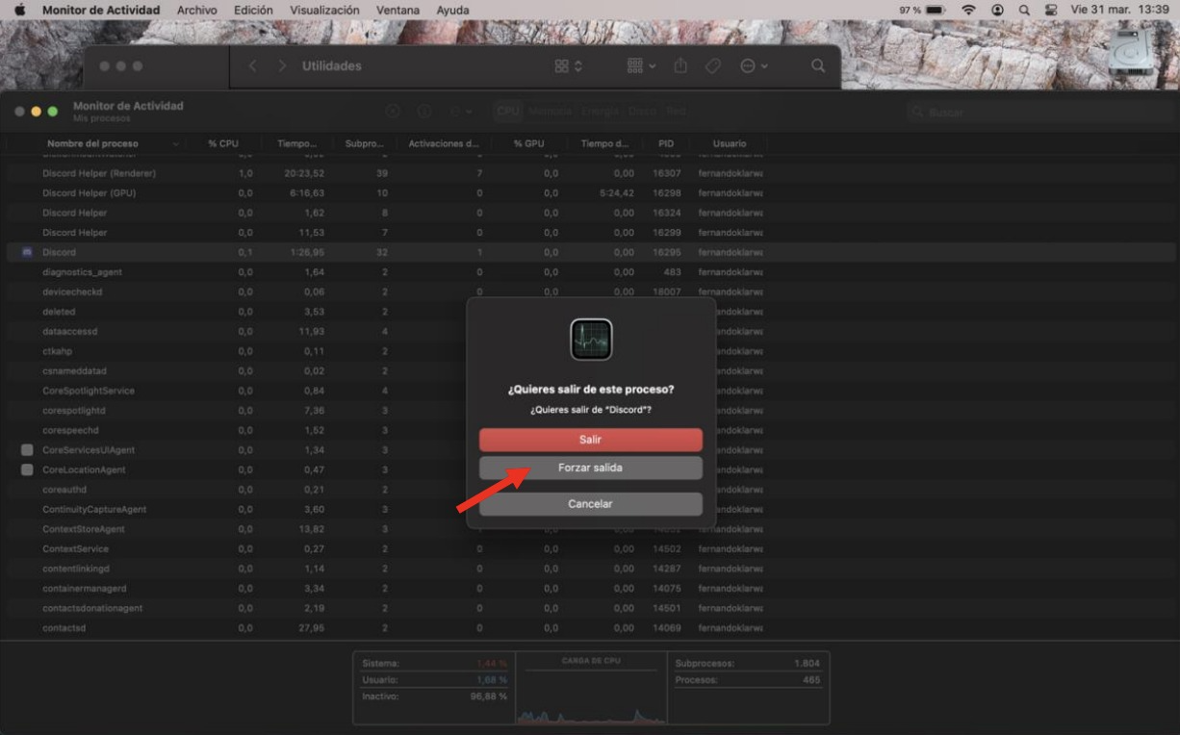Screen dimensions: 1180x735
Task: Click the battery status icon
Action: (935, 10)
